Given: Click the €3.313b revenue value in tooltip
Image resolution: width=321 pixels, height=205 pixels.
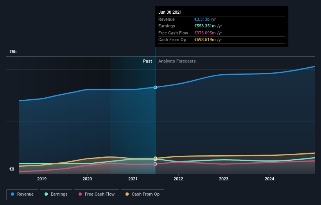Looking at the screenshot, I should click(202, 19).
